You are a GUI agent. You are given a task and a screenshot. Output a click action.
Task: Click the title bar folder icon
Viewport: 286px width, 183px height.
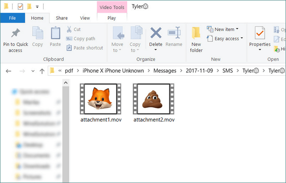coord(6,6)
